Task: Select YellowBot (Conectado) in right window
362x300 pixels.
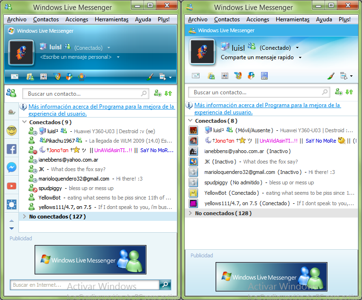Action: click(x=271, y=193)
